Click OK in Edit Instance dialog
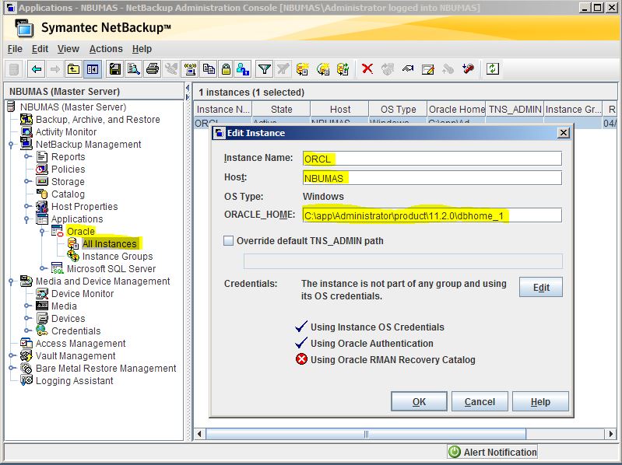This screenshot has height=465, width=622. click(419, 402)
